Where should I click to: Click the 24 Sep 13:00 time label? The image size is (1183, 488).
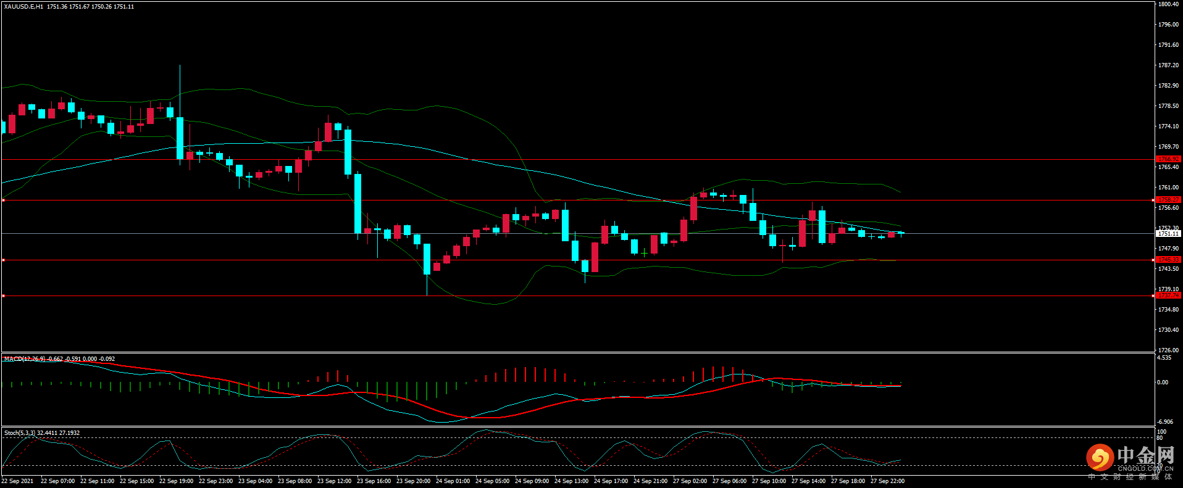coord(572,481)
